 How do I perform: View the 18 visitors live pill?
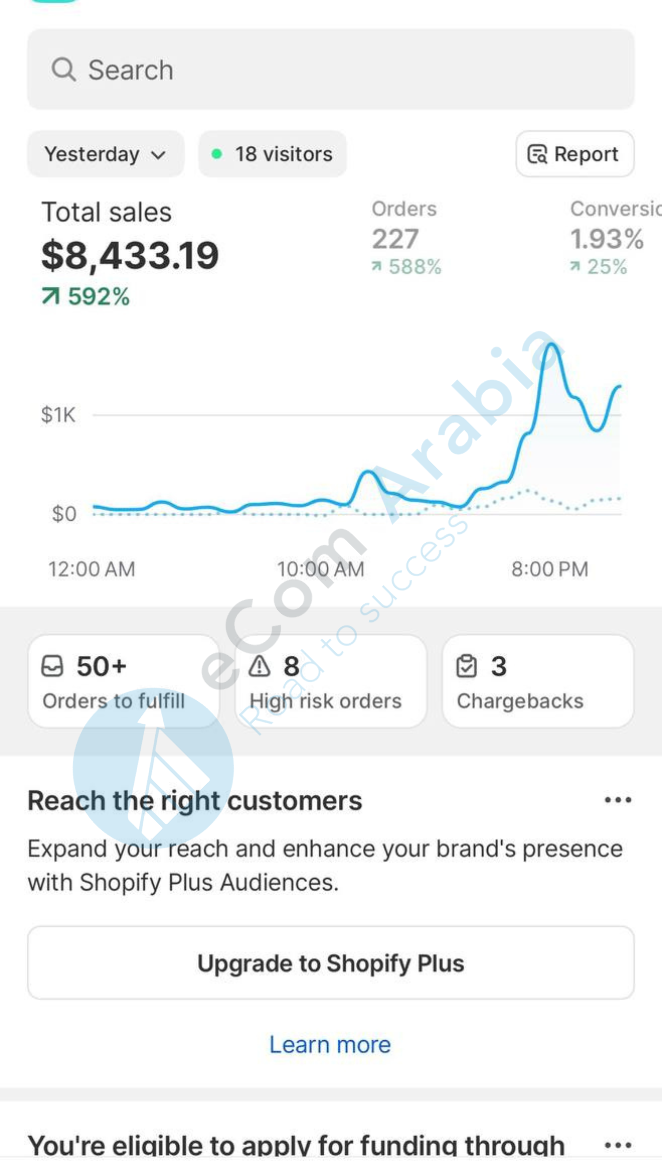273,154
